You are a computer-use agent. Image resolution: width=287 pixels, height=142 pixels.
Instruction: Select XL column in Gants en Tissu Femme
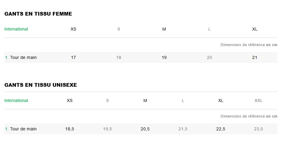tap(255, 29)
